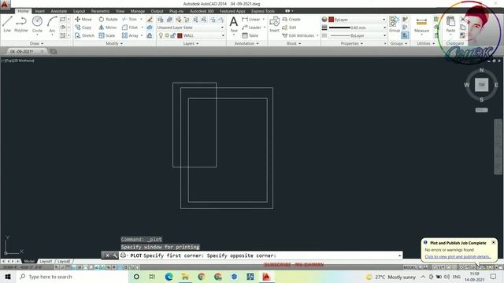Click the red WALL layer color swatch
This screenshot has height=283, width=504.
pyautogui.click(x=180, y=35)
